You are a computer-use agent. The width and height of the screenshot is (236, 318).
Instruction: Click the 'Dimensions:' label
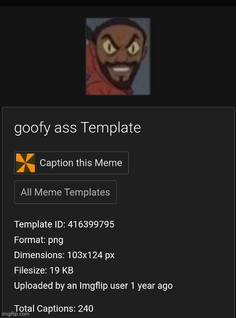(40, 255)
